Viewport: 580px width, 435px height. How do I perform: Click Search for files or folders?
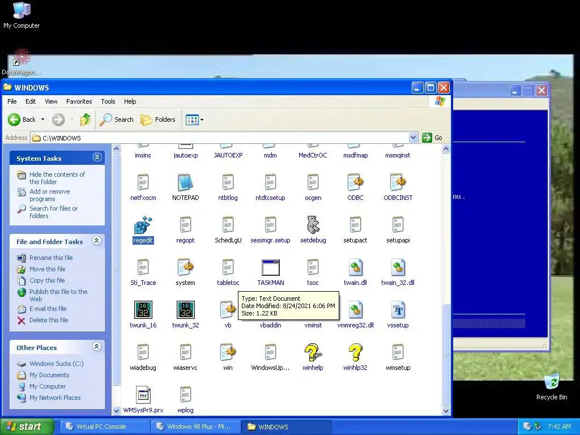pos(54,212)
